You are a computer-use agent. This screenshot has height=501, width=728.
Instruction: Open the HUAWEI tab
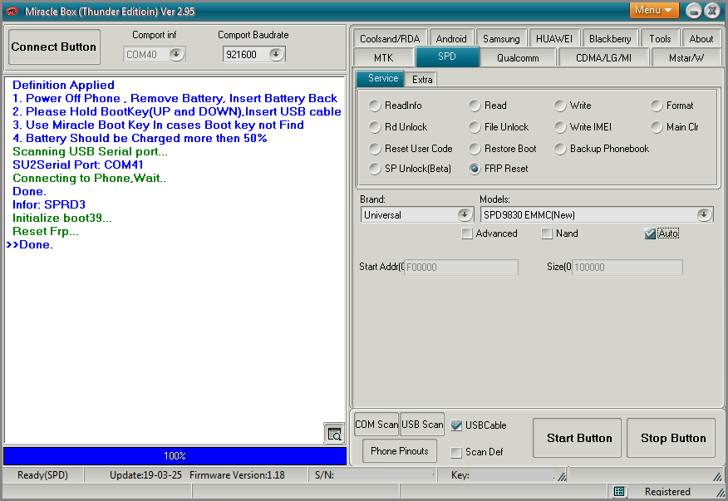pyautogui.click(x=553, y=38)
